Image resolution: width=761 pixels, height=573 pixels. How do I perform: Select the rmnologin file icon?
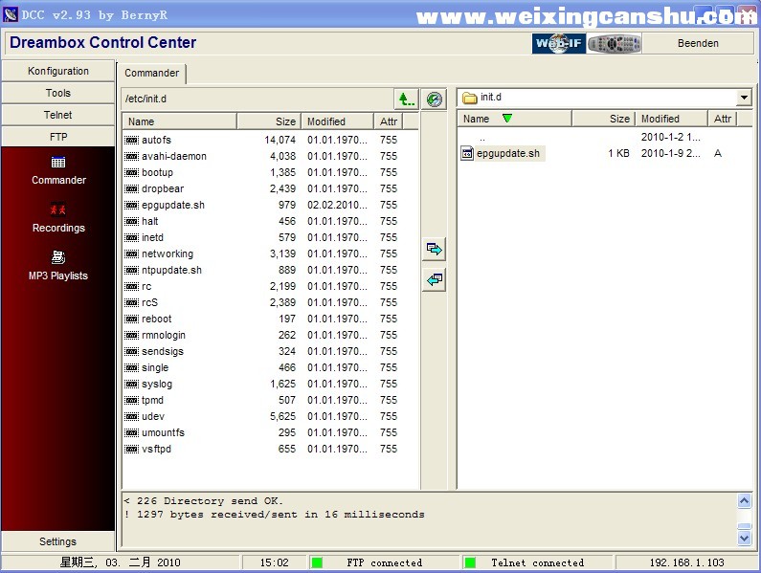point(131,335)
